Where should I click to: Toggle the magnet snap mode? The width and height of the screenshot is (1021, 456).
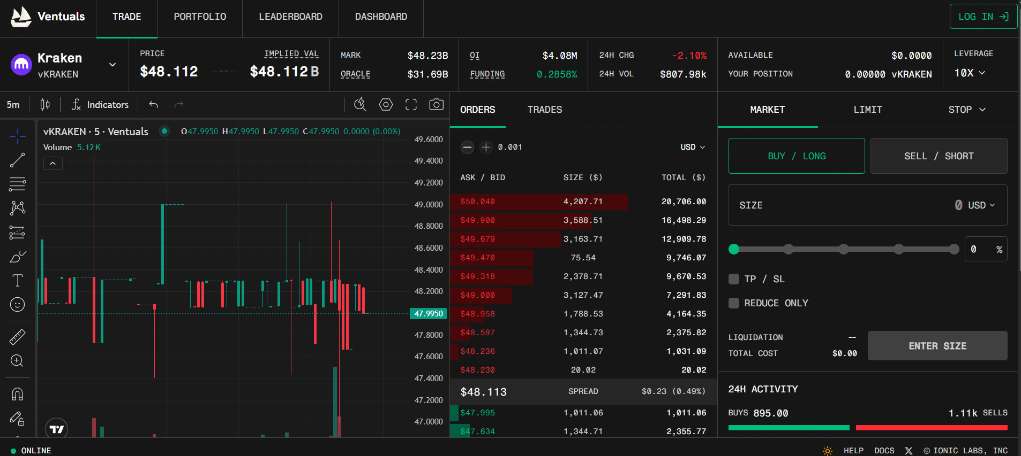click(17, 395)
